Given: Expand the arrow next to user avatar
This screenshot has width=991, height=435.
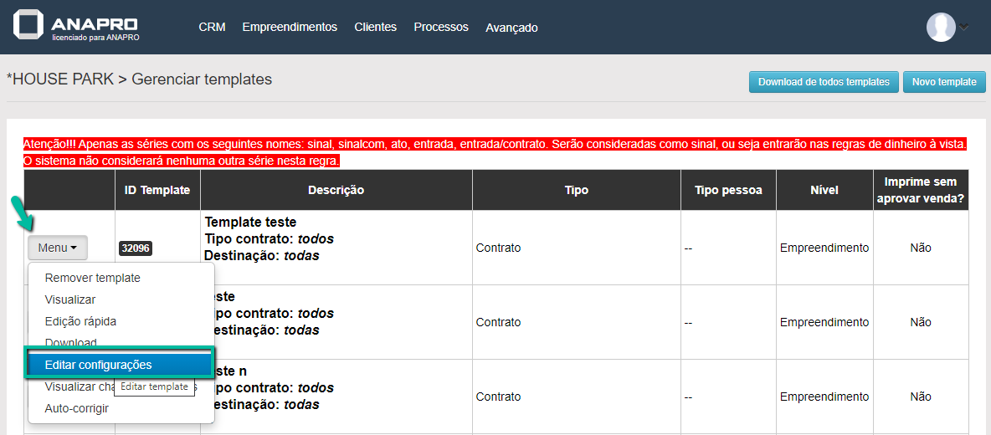Looking at the screenshot, I should pos(964,27).
